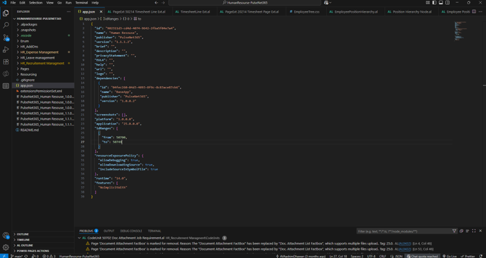Click the command center search box
The height and width of the screenshot is (258, 486).
(244, 3)
